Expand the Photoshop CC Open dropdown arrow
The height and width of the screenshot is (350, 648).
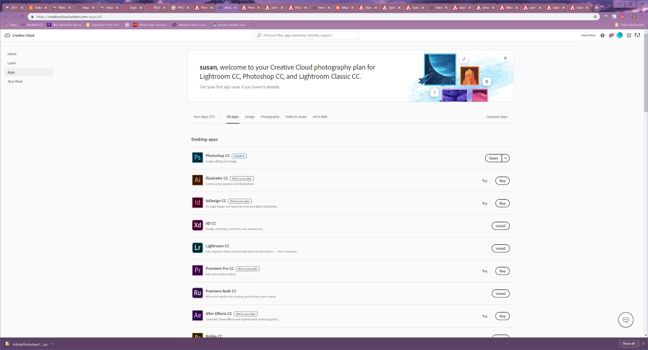[x=506, y=158]
